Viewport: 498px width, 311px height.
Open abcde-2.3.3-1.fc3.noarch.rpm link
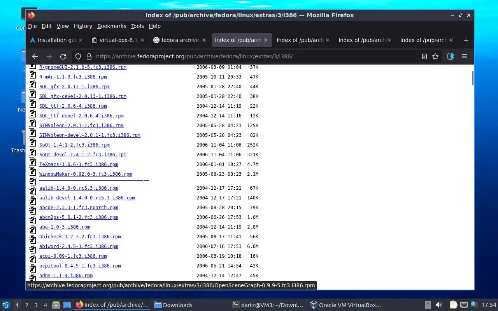click(79, 208)
